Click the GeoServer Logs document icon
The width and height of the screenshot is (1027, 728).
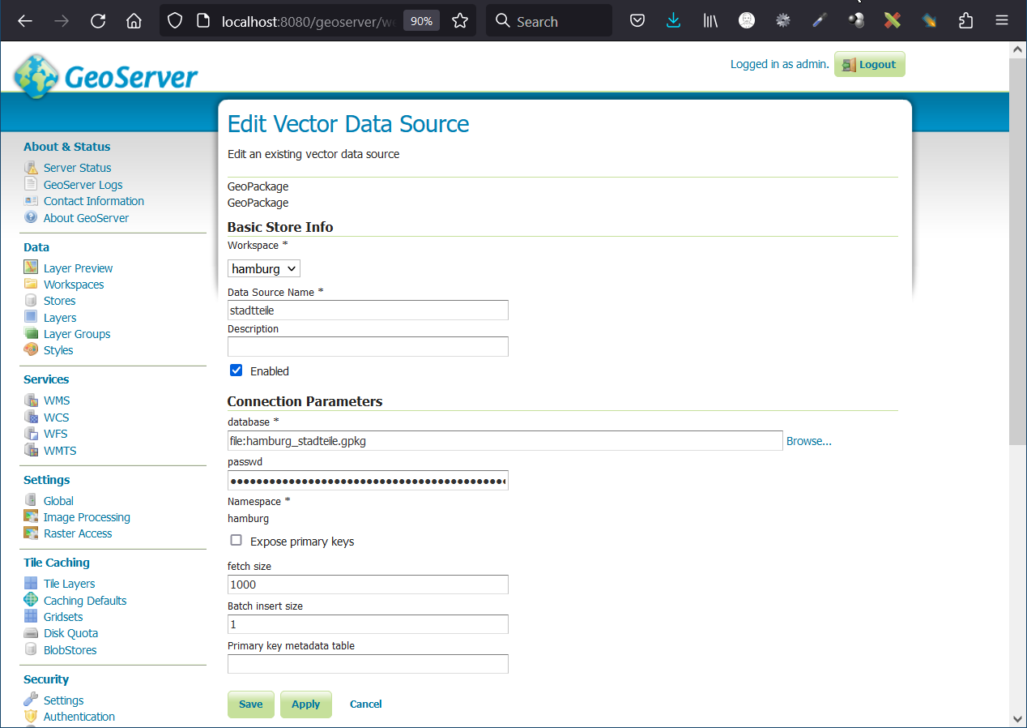tap(31, 184)
